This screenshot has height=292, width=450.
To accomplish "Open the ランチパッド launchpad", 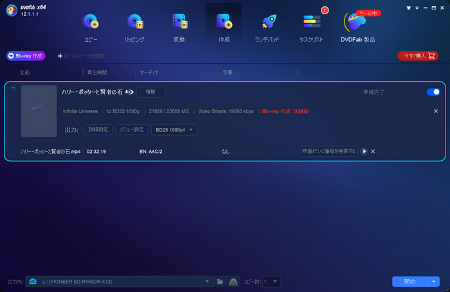I will [x=267, y=28].
